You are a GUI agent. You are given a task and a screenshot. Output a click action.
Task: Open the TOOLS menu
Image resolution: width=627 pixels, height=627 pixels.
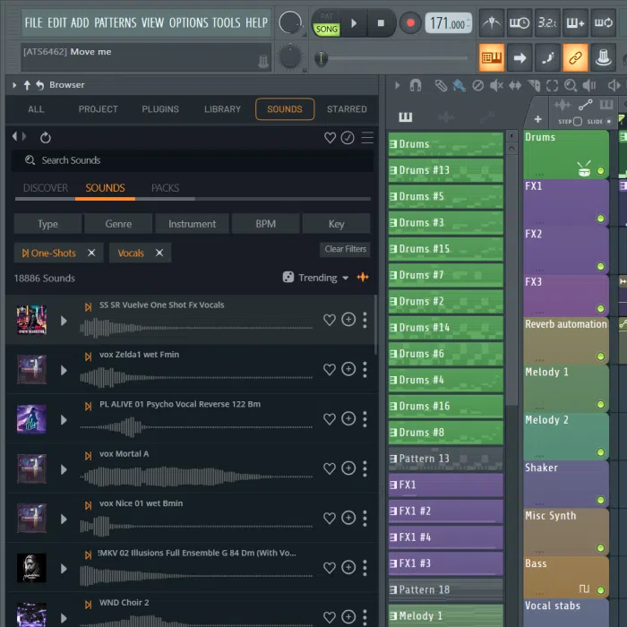pyautogui.click(x=226, y=22)
